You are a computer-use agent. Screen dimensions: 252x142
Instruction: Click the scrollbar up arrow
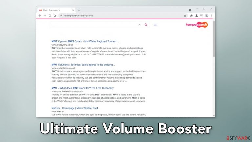coord(214,20)
